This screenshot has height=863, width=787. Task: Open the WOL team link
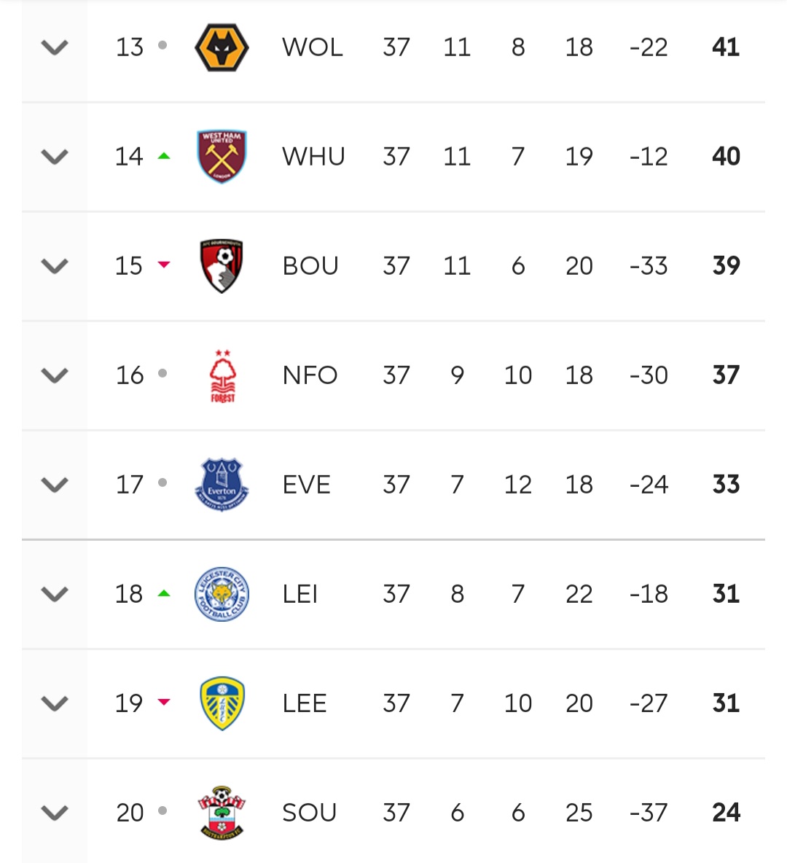point(312,47)
